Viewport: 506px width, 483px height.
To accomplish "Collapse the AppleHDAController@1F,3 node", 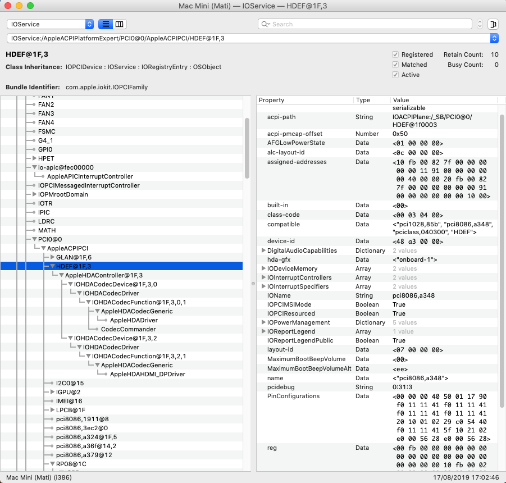I will pyautogui.click(x=61, y=275).
